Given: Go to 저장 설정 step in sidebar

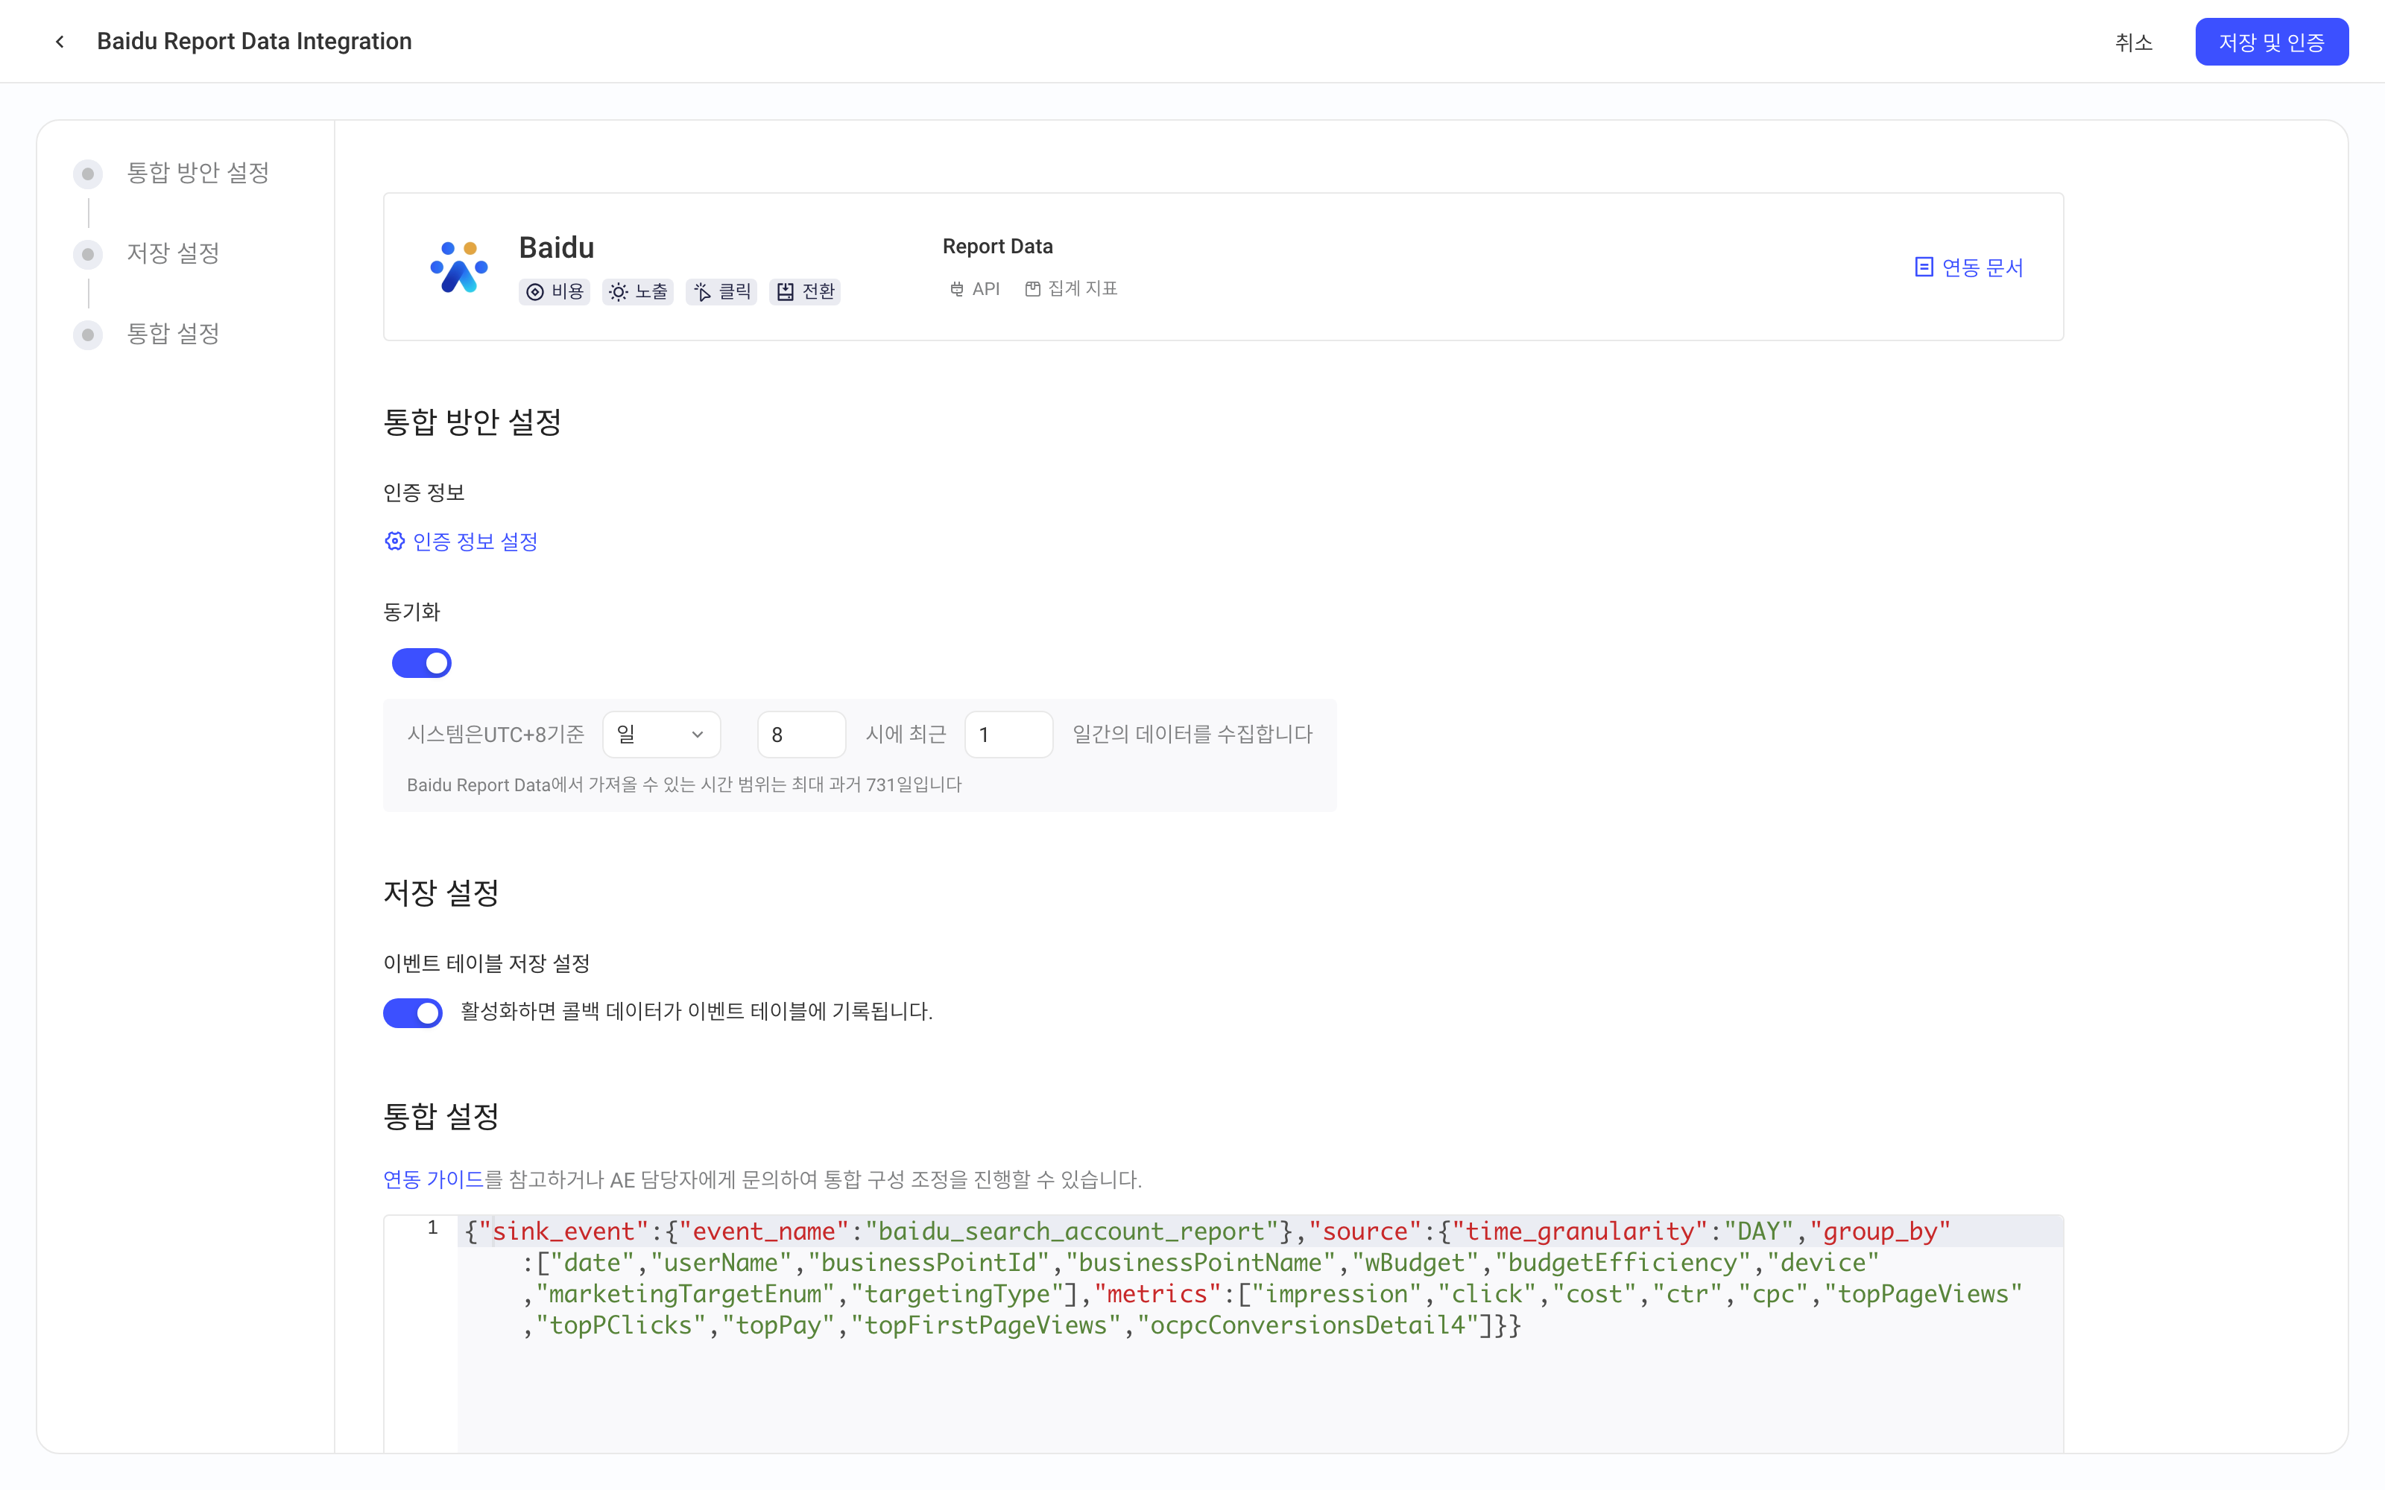Looking at the screenshot, I should [174, 253].
